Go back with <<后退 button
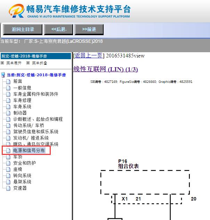Viewport: 210px width, 220px height. pyautogui.click(x=58, y=29)
